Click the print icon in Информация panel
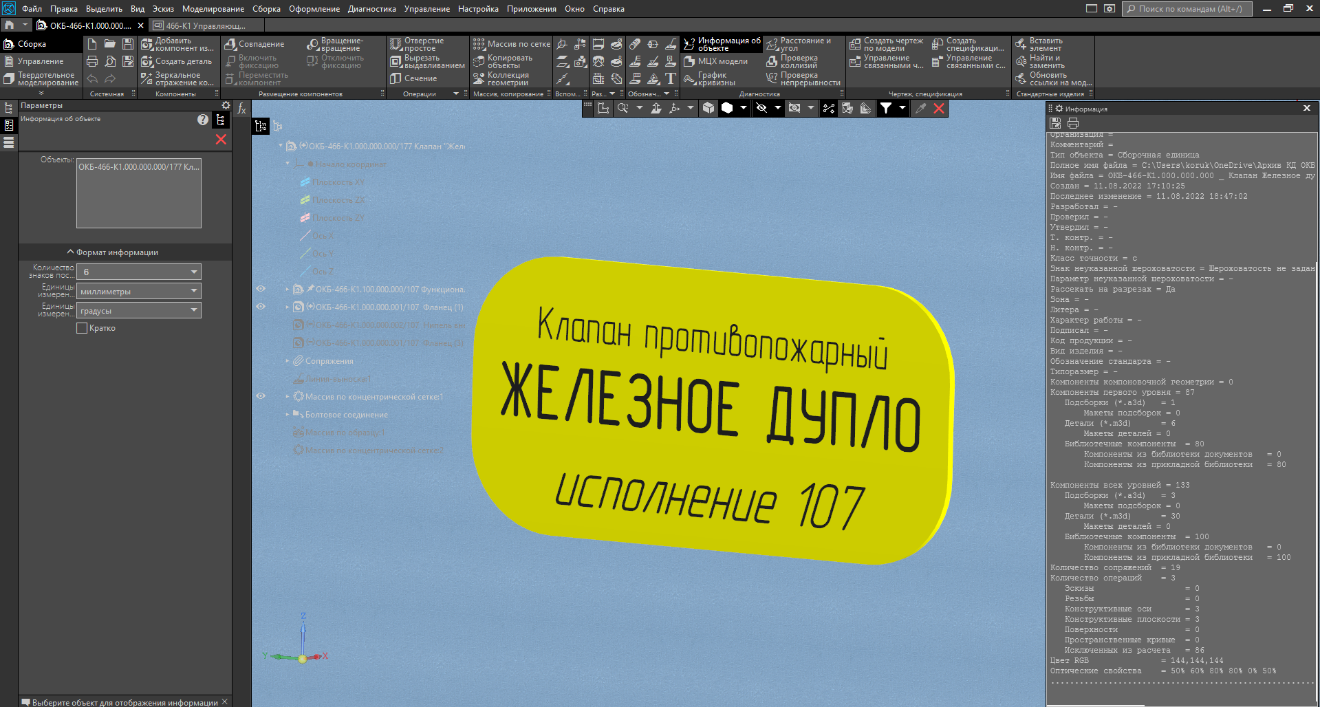1320x707 pixels. pyautogui.click(x=1073, y=123)
